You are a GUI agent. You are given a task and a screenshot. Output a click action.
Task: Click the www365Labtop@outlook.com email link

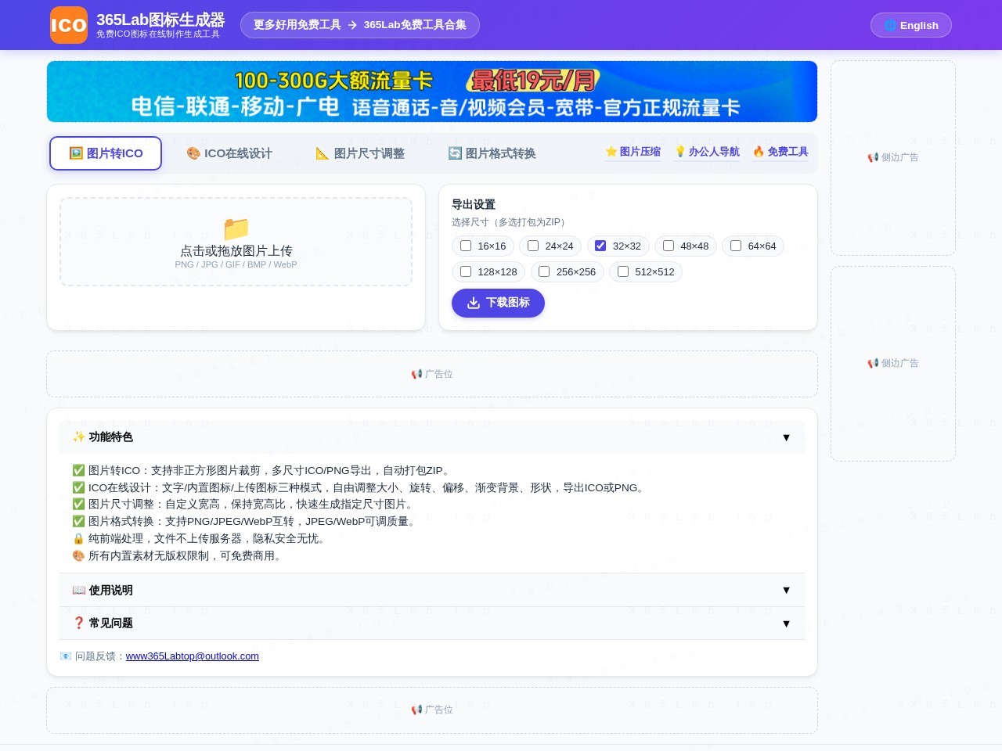click(193, 656)
